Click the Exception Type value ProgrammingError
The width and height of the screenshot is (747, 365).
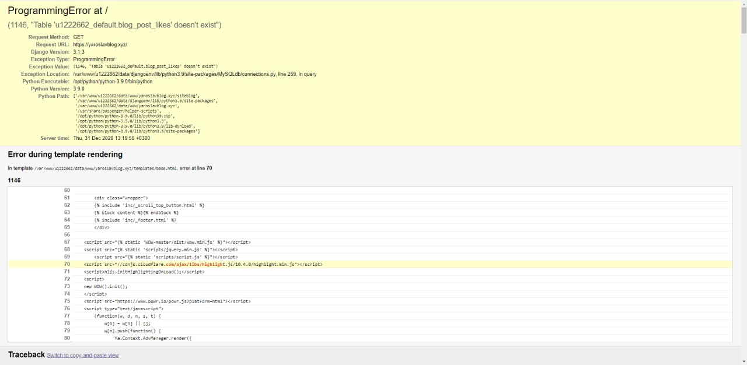tap(94, 59)
